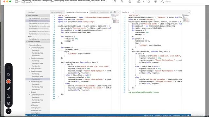Screen dimensions: 209x117
Task: Click the left editor minimap
Action: pos(115,19)
